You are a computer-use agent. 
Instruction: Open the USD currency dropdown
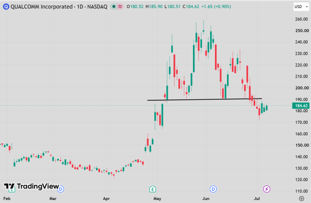tap(301, 7)
